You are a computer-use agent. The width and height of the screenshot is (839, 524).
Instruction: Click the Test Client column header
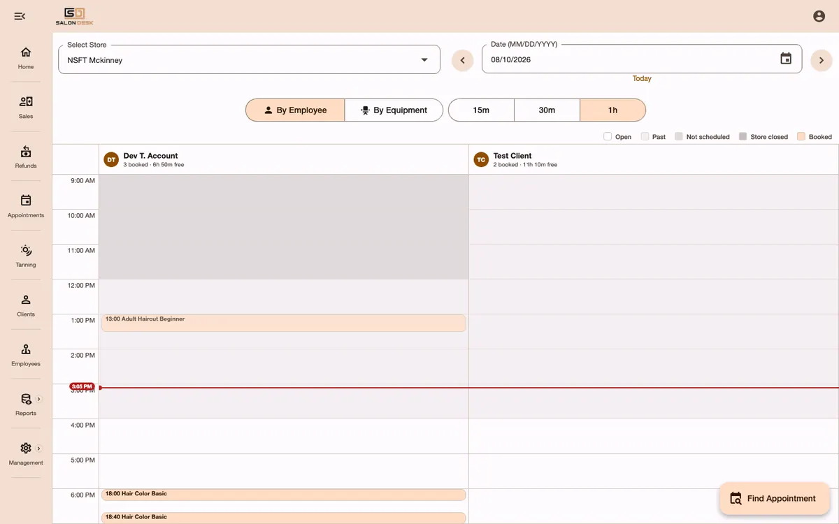(x=654, y=159)
